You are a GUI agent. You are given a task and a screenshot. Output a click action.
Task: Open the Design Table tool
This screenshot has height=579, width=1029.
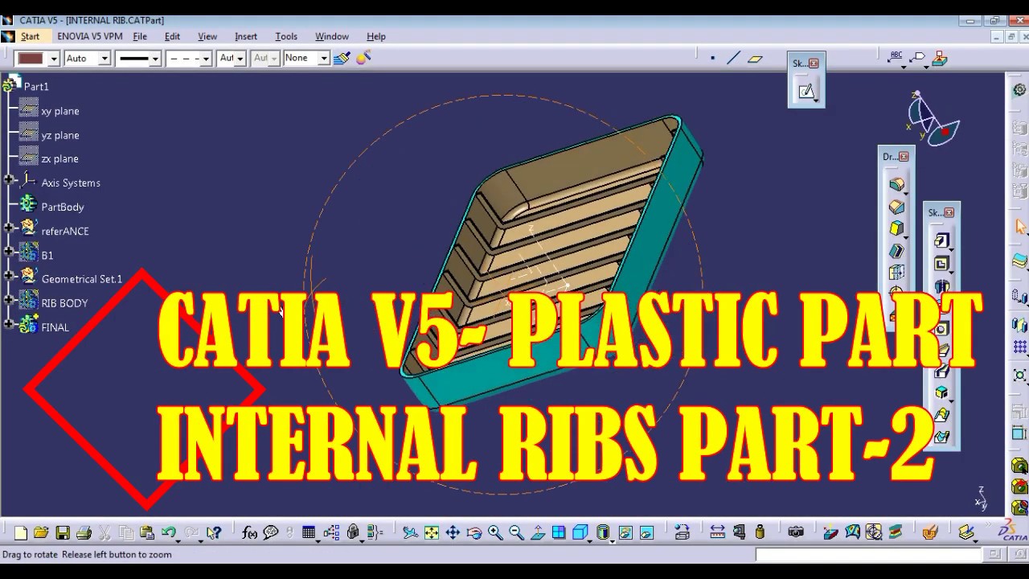pos(309,532)
